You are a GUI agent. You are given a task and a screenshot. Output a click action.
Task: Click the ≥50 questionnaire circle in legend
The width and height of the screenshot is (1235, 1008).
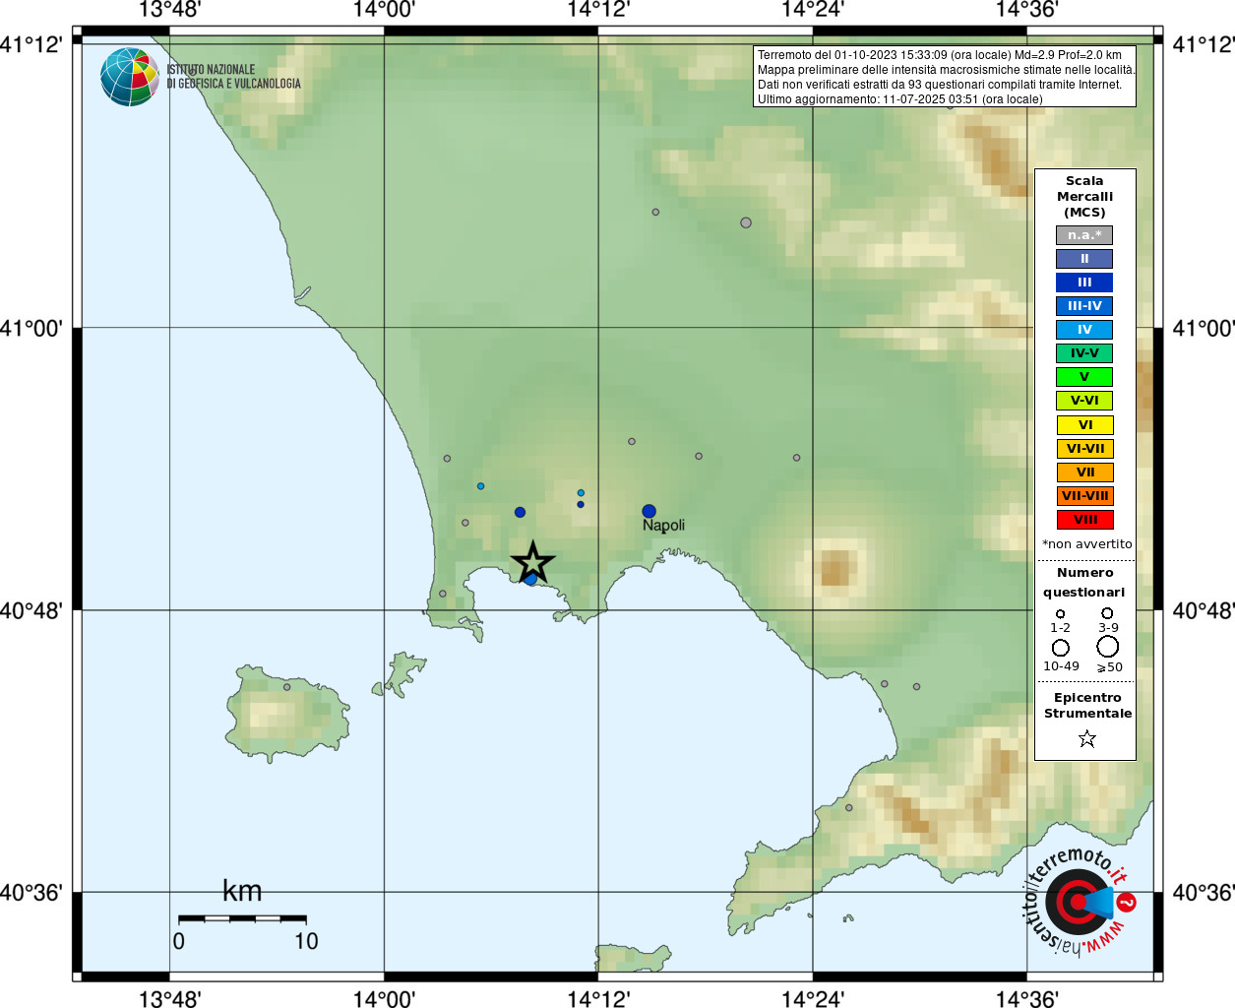tap(1107, 647)
